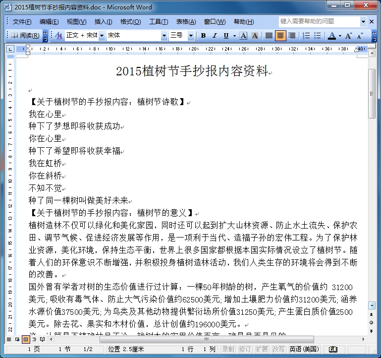Click vertical scrollbar down arrow
Screen dimensions: 381x358
372,305
